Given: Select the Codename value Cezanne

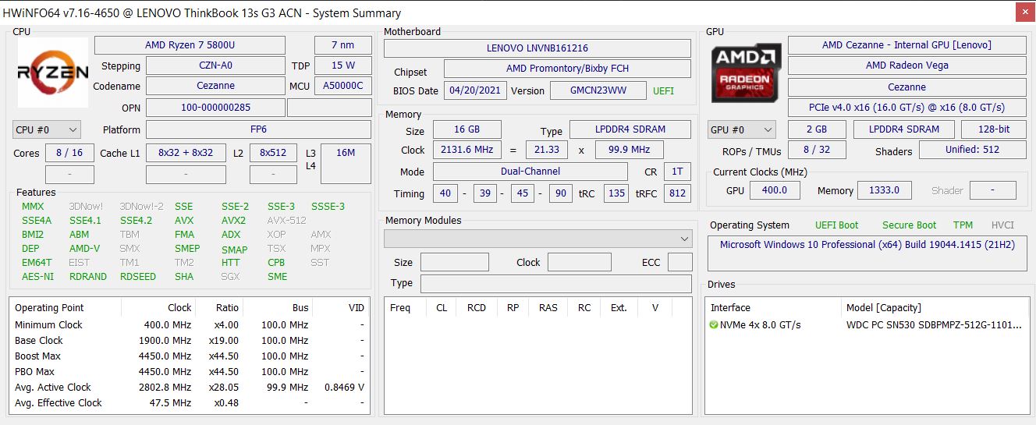Looking at the screenshot, I should [x=215, y=86].
